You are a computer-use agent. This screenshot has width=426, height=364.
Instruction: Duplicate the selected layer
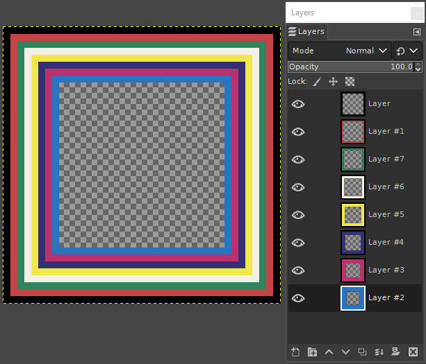(x=362, y=352)
